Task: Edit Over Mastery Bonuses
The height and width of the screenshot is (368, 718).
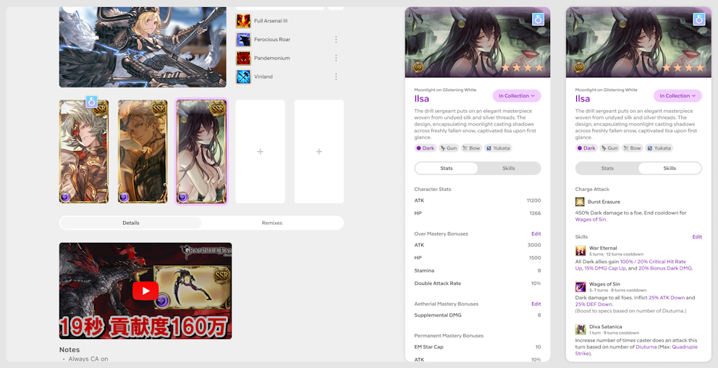Action: coord(536,234)
